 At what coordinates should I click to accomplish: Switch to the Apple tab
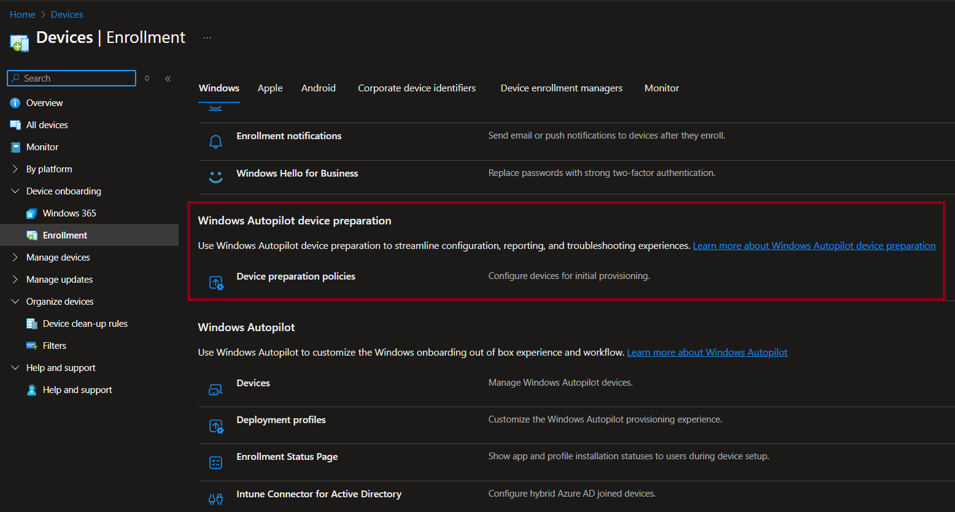click(x=270, y=88)
